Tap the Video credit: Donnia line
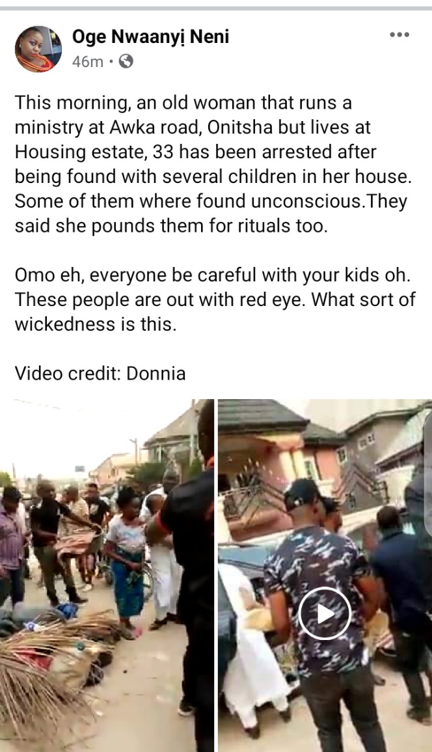Viewport: 432px width, 752px height. 100,374
